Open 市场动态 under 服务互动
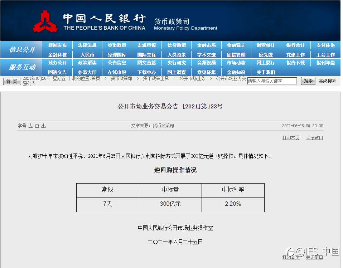 236,63
